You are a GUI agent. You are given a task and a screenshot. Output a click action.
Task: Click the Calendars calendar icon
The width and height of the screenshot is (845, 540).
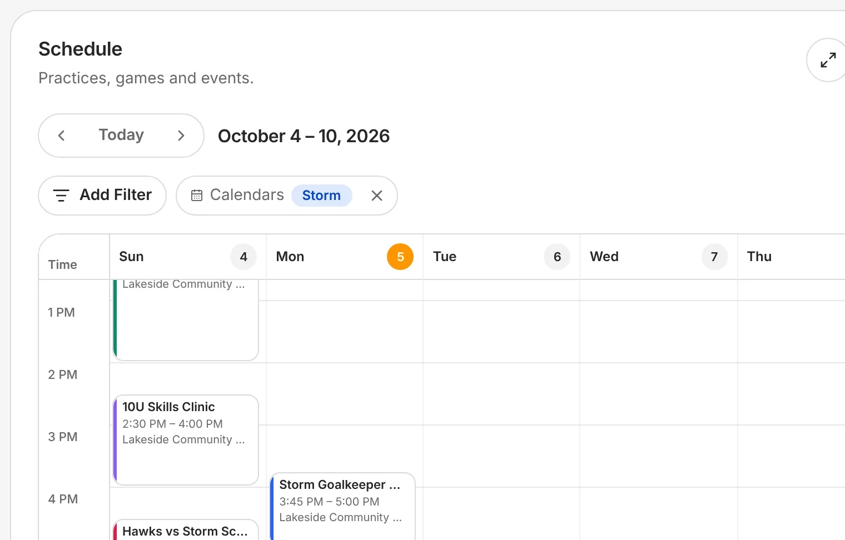pyautogui.click(x=197, y=196)
